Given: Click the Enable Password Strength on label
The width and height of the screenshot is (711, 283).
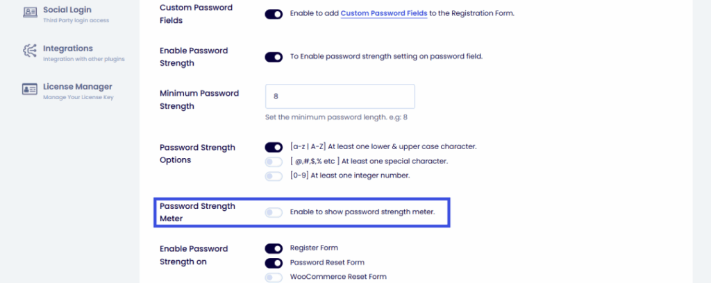Looking at the screenshot, I should coord(193,255).
